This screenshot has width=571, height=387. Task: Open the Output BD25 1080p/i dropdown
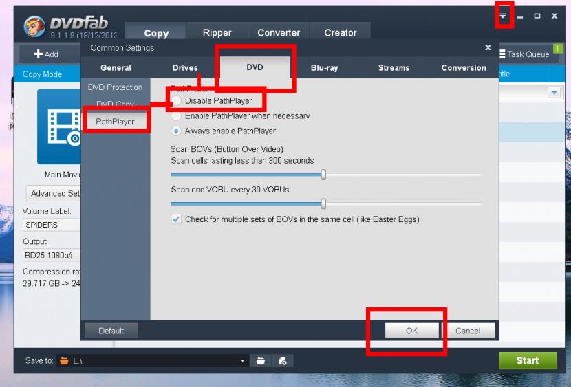(x=52, y=255)
